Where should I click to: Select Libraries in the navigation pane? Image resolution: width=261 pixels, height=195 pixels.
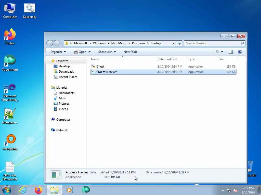tap(62, 88)
